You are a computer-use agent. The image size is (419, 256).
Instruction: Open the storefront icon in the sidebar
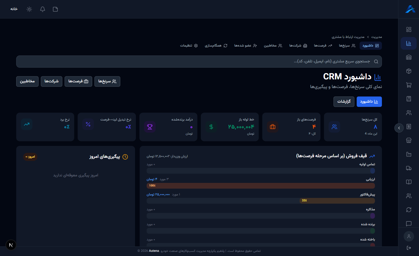[409, 141]
